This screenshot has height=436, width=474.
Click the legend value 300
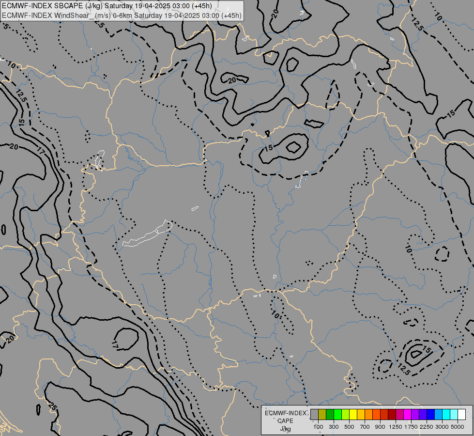(x=334, y=427)
